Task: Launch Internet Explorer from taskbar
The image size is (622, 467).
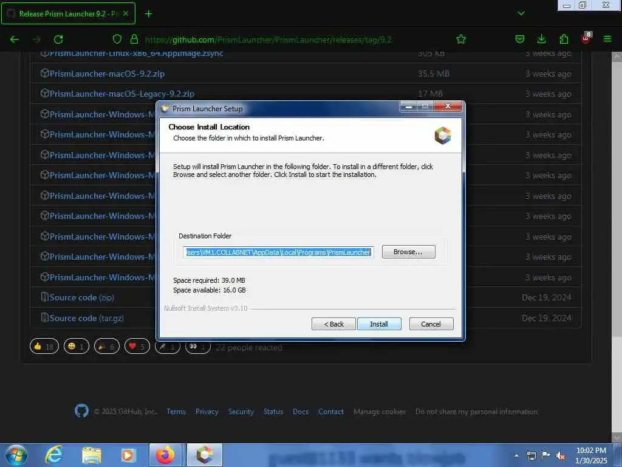Action: tap(53, 455)
